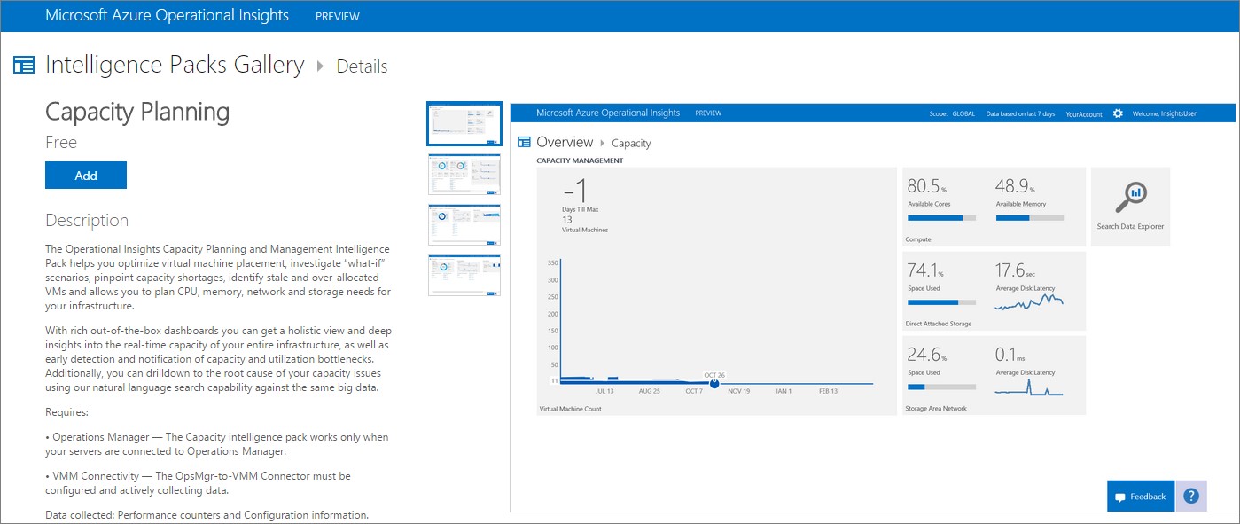The height and width of the screenshot is (524, 1240).
Task: Click Storage Area Network label
Action: [x=935, y=409]
